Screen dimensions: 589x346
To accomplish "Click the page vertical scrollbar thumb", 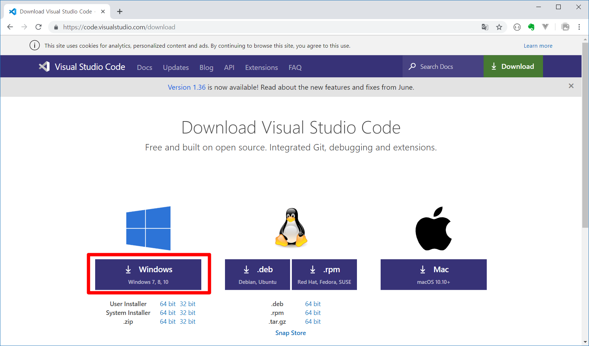I will pyautogui.click(x=585, y=135).
